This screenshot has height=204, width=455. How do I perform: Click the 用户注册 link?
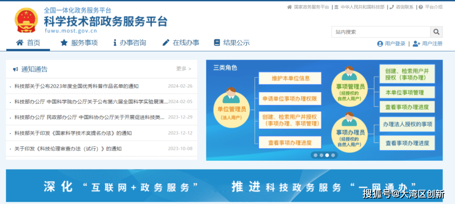(x=432, y=44)
